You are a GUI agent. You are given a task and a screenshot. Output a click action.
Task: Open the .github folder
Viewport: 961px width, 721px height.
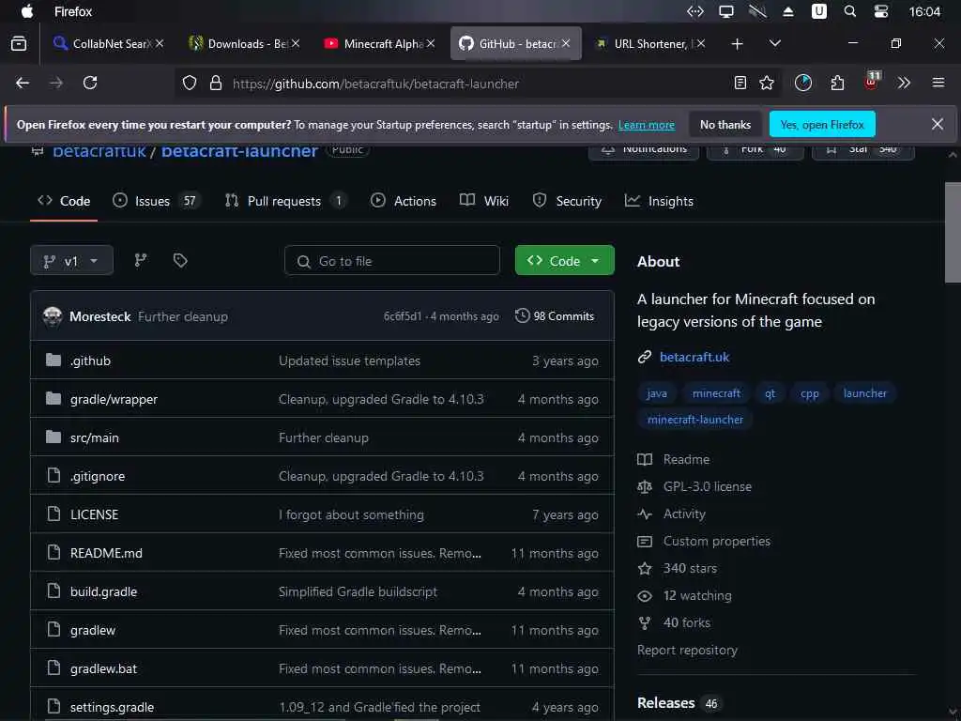(90, 360)
